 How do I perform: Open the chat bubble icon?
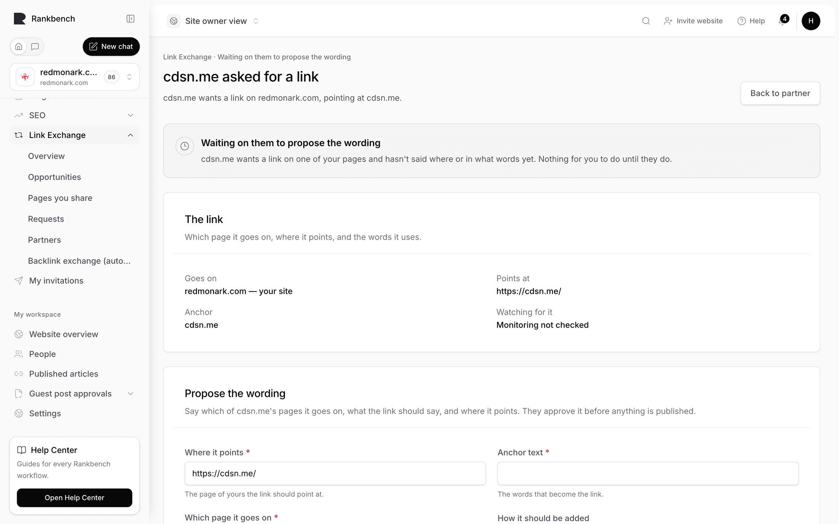35,46
